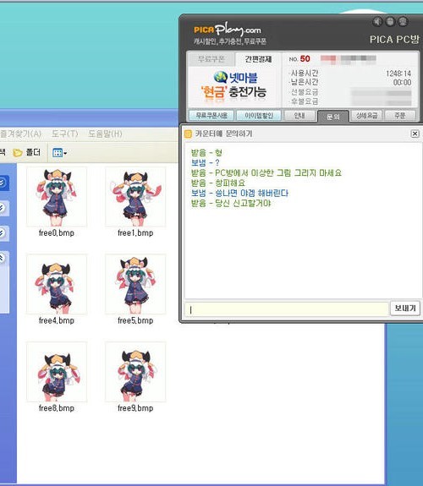Click the 주문 order button
The image size is (423, 486).
pyautogui.click(x=399, y=116)
